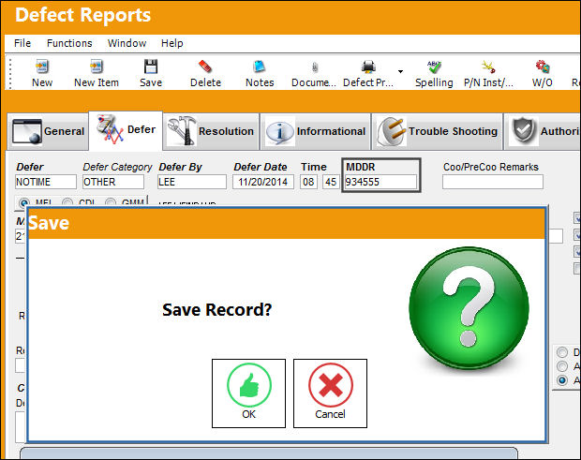Image resolution: width=581 pixels, height=460 pixels.
Task: Click the MDDR field 934555
Action: point(380,182)
